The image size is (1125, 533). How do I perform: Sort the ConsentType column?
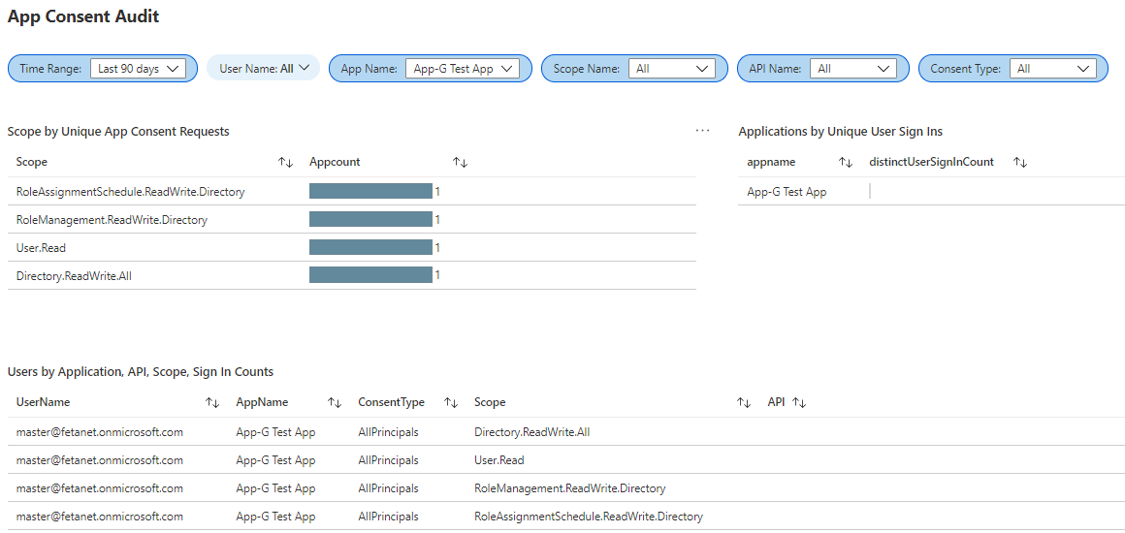point(451,402)
